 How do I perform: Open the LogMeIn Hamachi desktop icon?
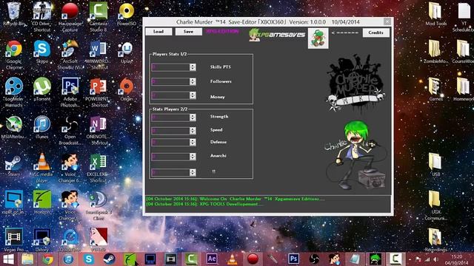point(13,92)
